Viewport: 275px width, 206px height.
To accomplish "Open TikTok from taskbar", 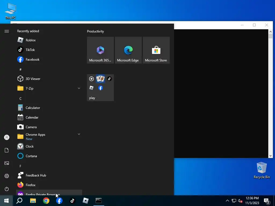I will (x=73, y=201).
